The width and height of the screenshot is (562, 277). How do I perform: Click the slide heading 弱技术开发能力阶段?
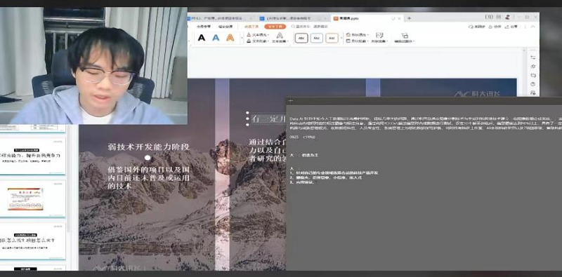point(149,147)
